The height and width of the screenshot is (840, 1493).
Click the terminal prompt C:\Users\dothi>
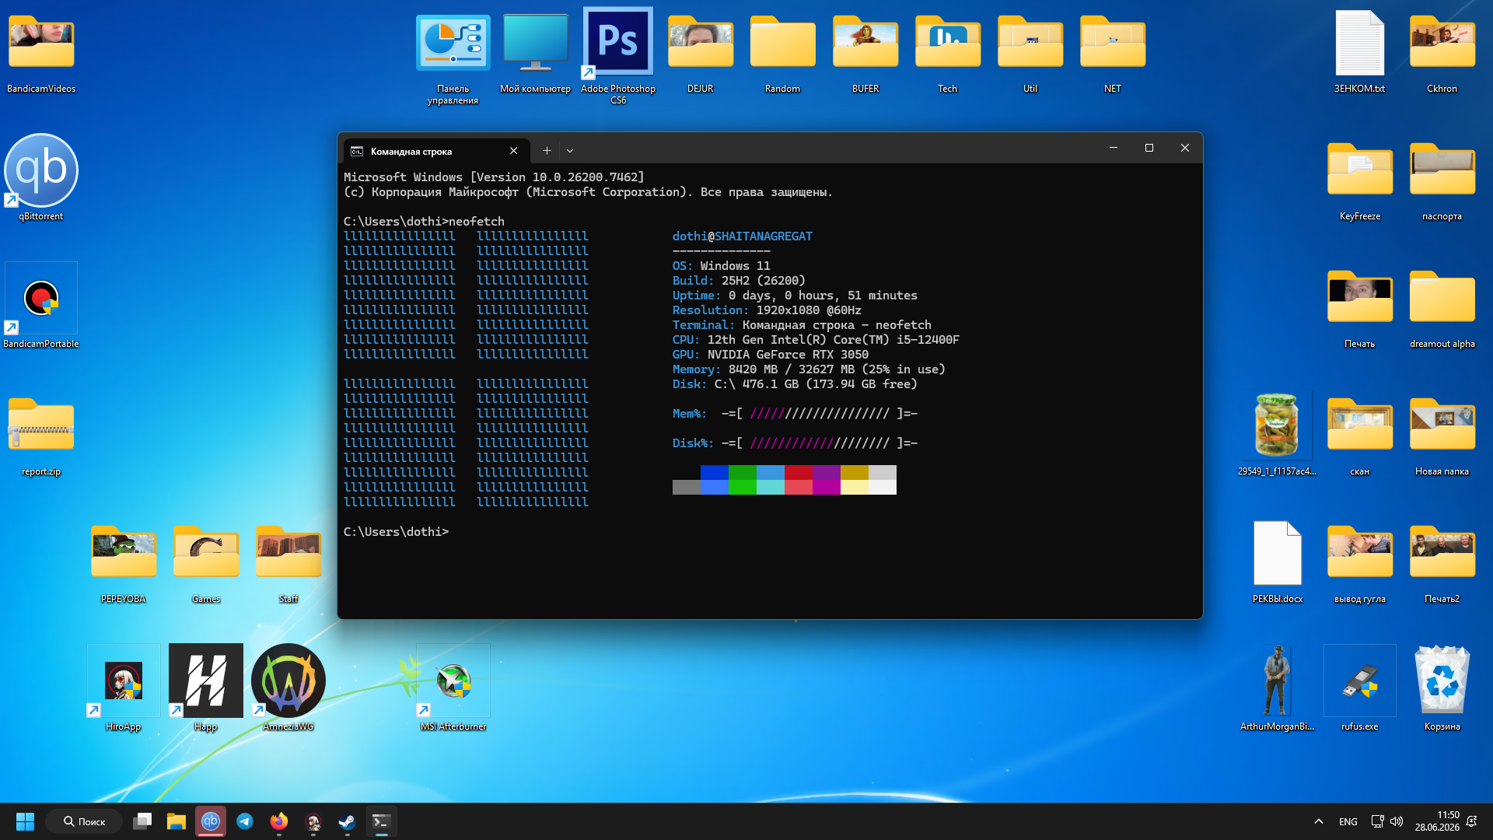pos(397,532)
